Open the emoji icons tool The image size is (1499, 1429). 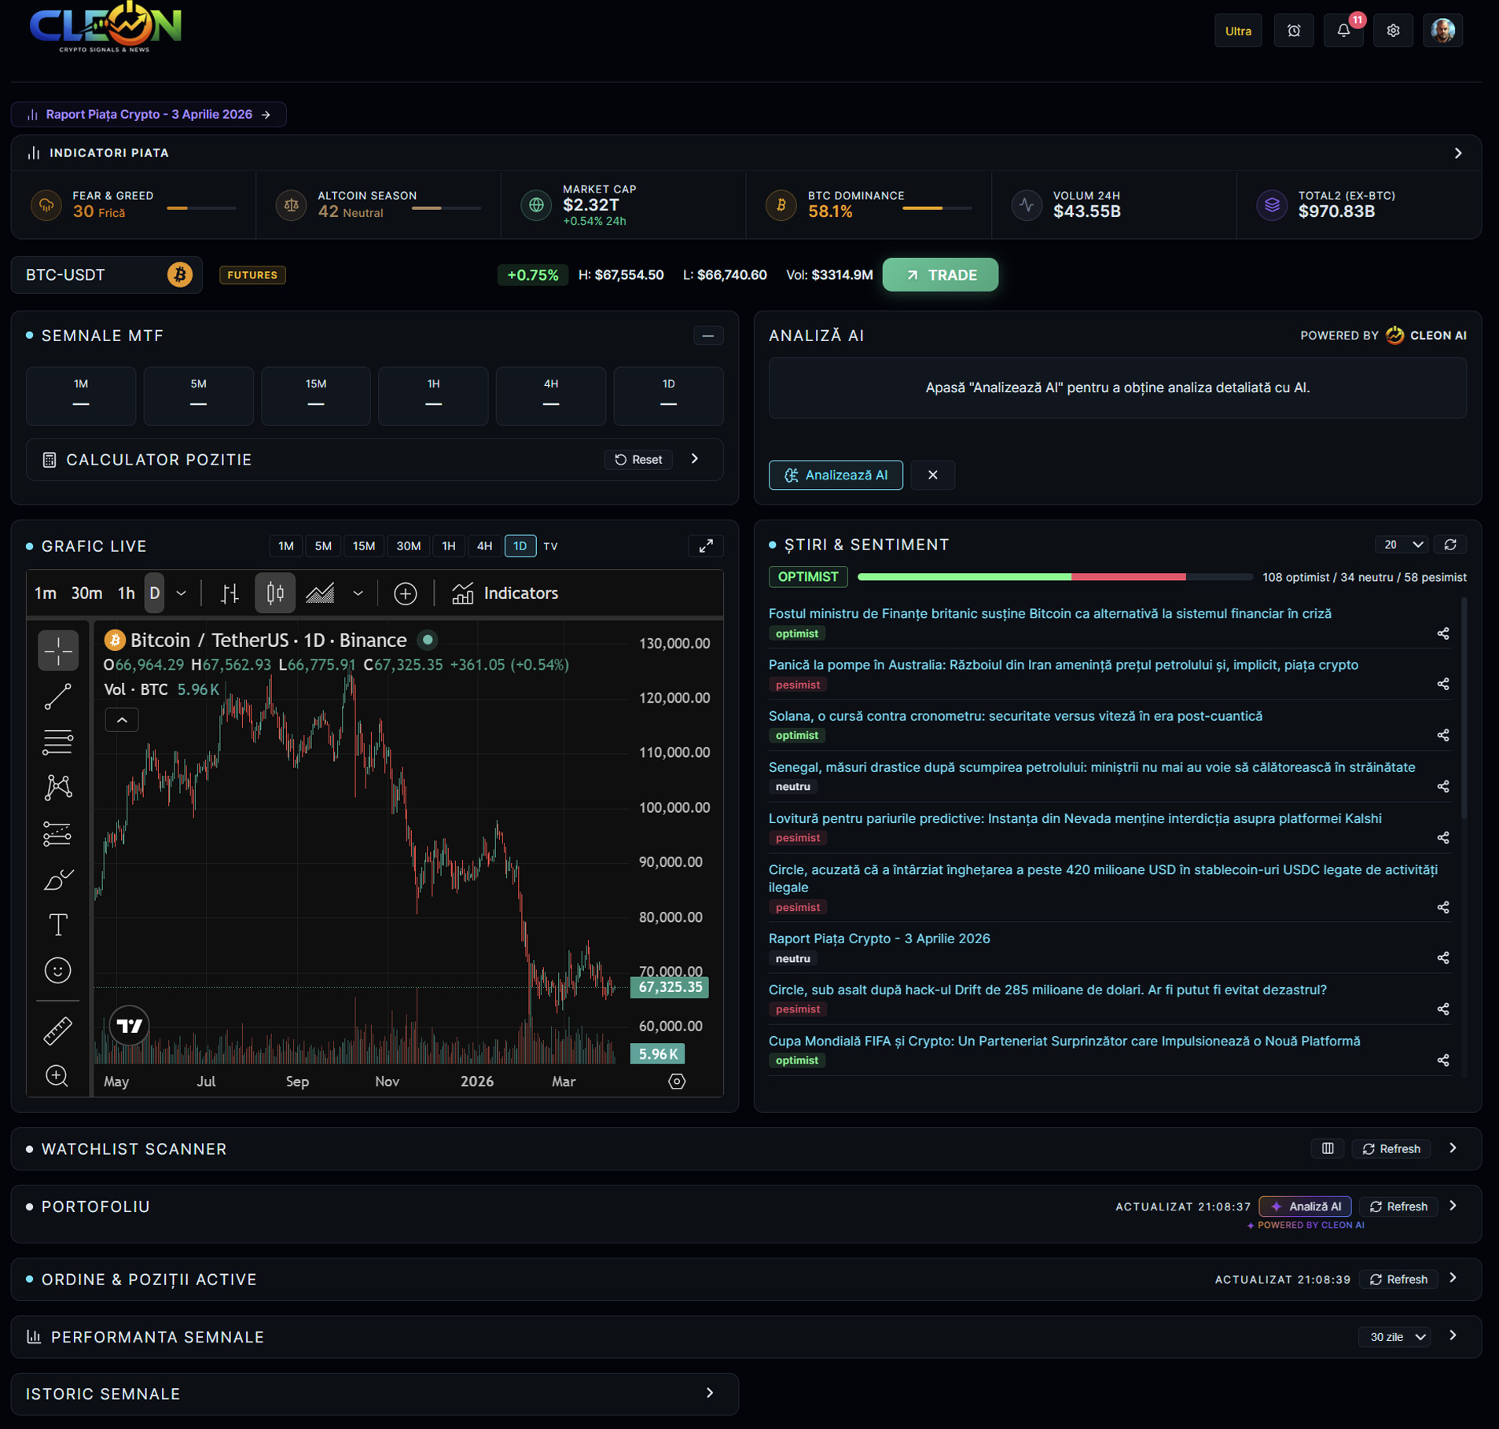[58, 970]
